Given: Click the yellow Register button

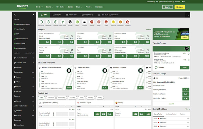Looking at the screenshot, I should [180, 7].
